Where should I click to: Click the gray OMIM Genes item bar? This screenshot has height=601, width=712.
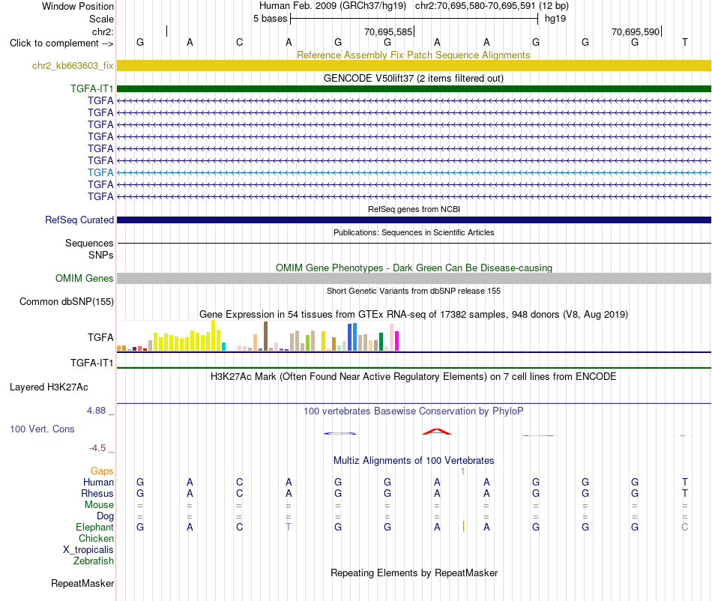(x=414, y=278)
